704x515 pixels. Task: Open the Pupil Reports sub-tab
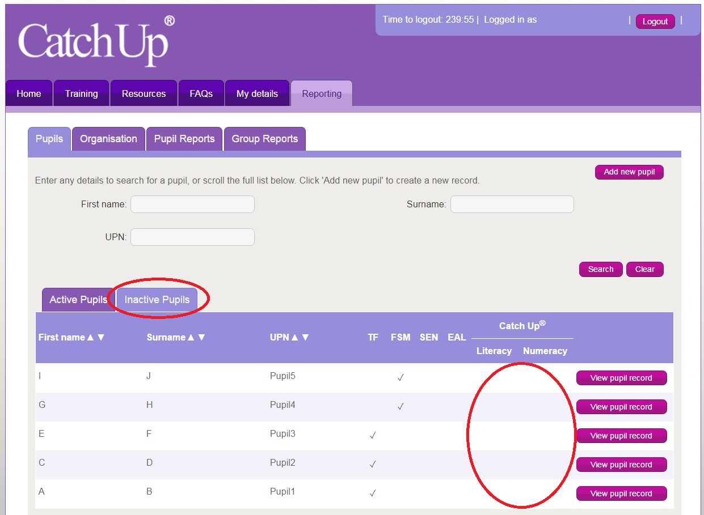coord(184,139)
